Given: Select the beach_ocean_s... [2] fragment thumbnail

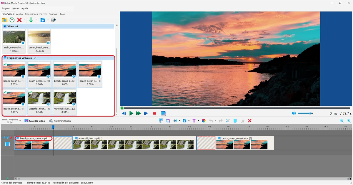Looking at the screenshot, I should coord(39,70).
